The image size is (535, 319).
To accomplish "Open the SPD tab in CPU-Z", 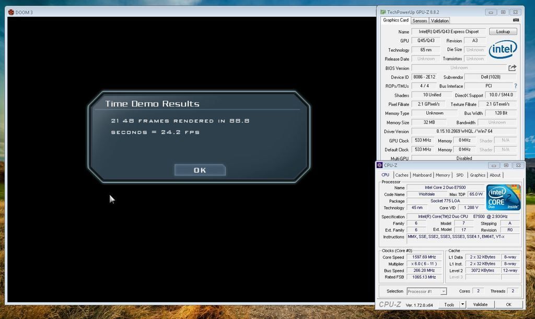I will tap(460, 175).
